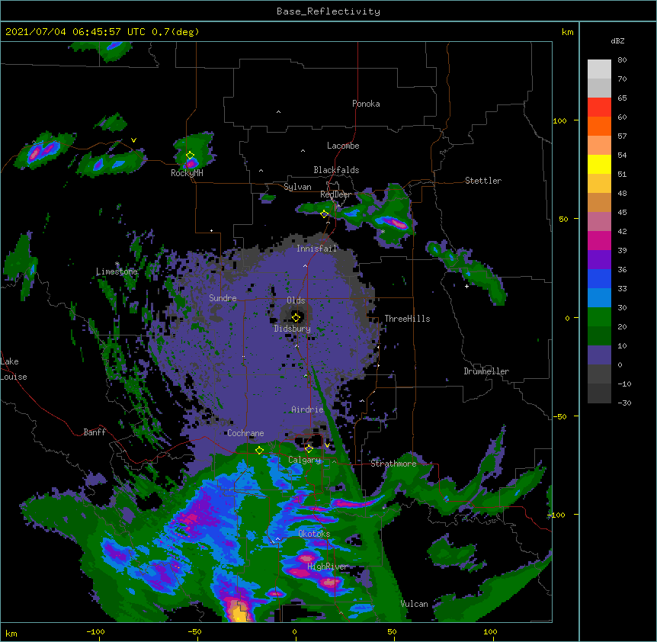Click the yellow V marker northeast of Calgary
The height and width of the screenshot is (642, 657).
coord(327,445)
